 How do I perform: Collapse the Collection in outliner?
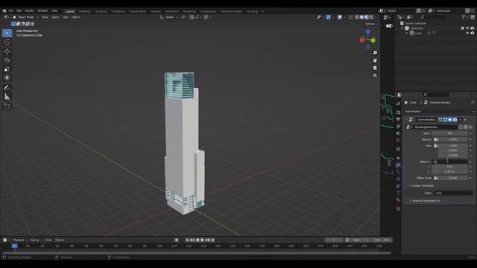coord(402,28)
